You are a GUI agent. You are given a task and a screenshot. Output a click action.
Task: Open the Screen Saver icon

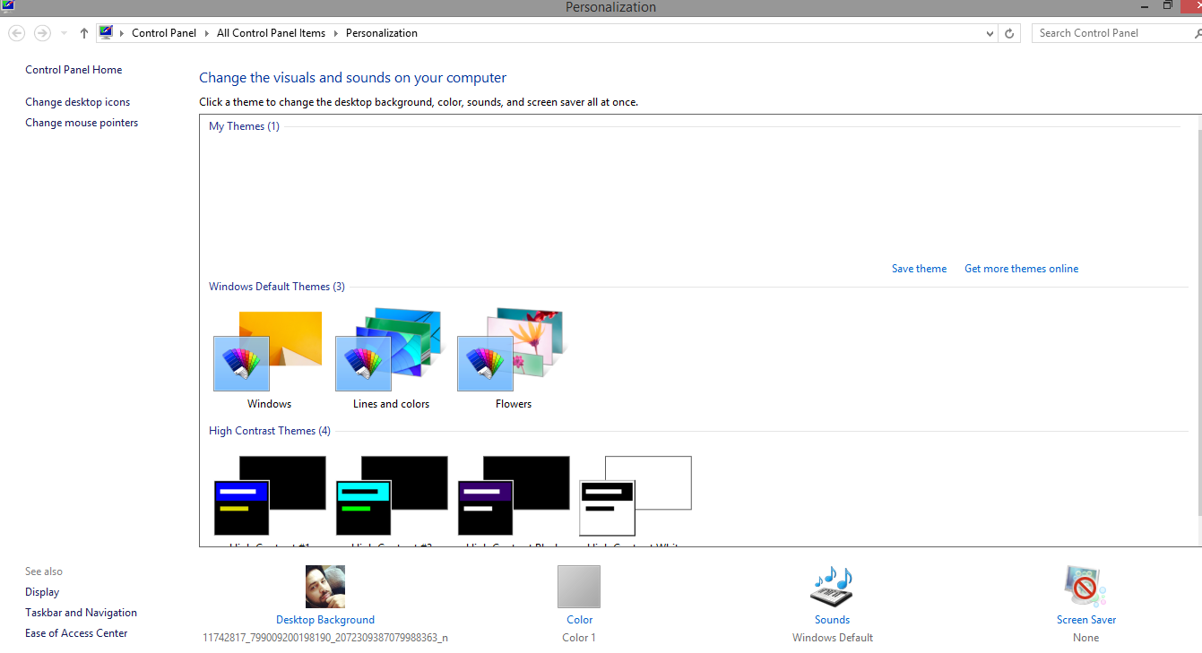(1085, 587)
